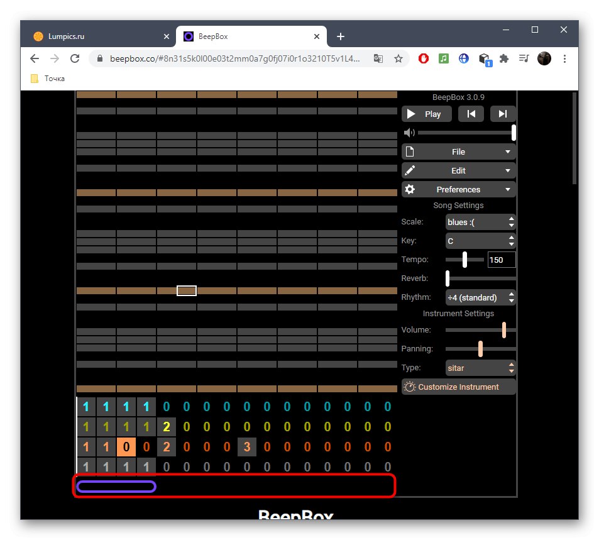Click the translate page icon
Image resolution: width=599 pixels, height=540 pixels.
coord(378,58)
